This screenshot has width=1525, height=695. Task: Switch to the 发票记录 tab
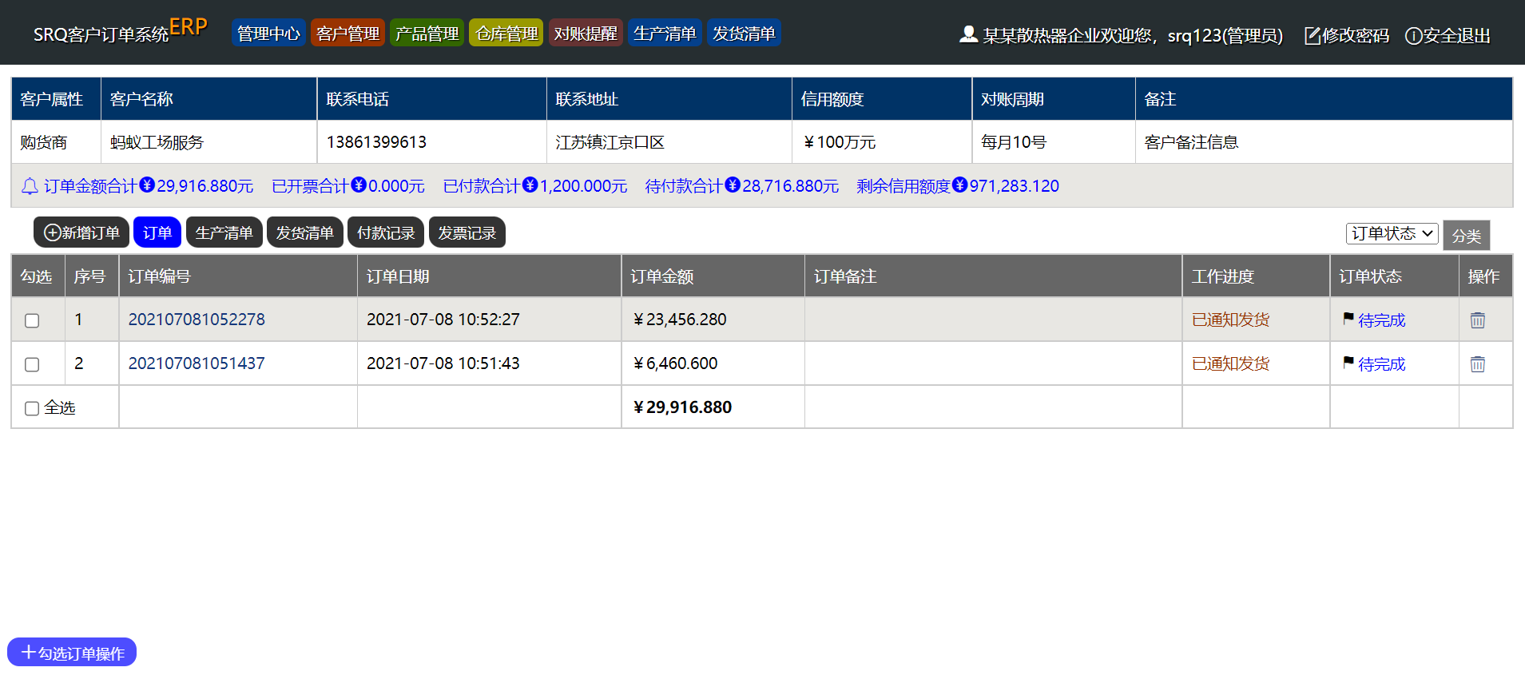[x=467, y=232]
